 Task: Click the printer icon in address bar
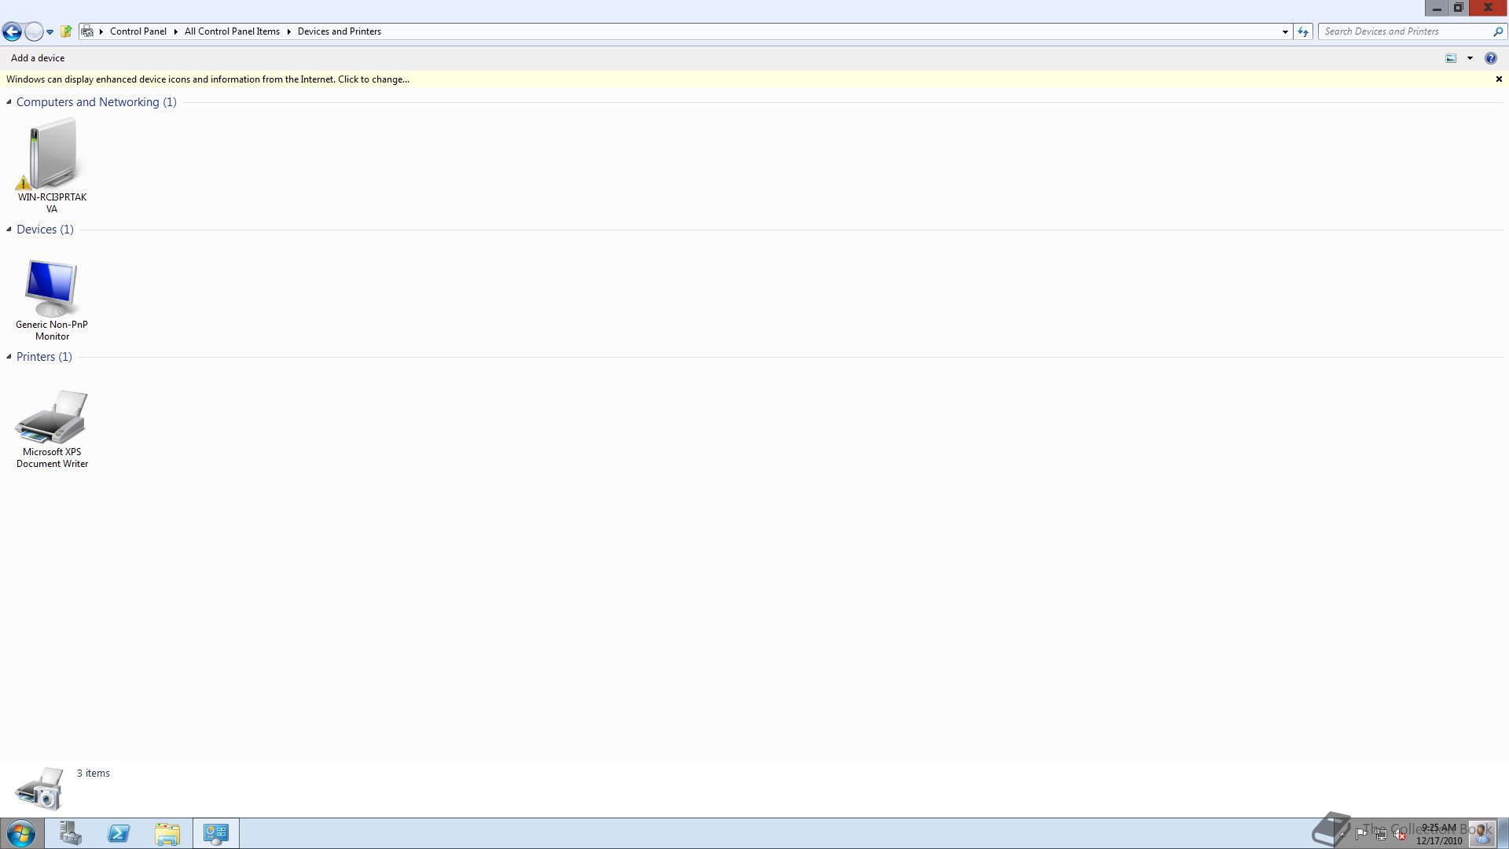pos(87,31)
